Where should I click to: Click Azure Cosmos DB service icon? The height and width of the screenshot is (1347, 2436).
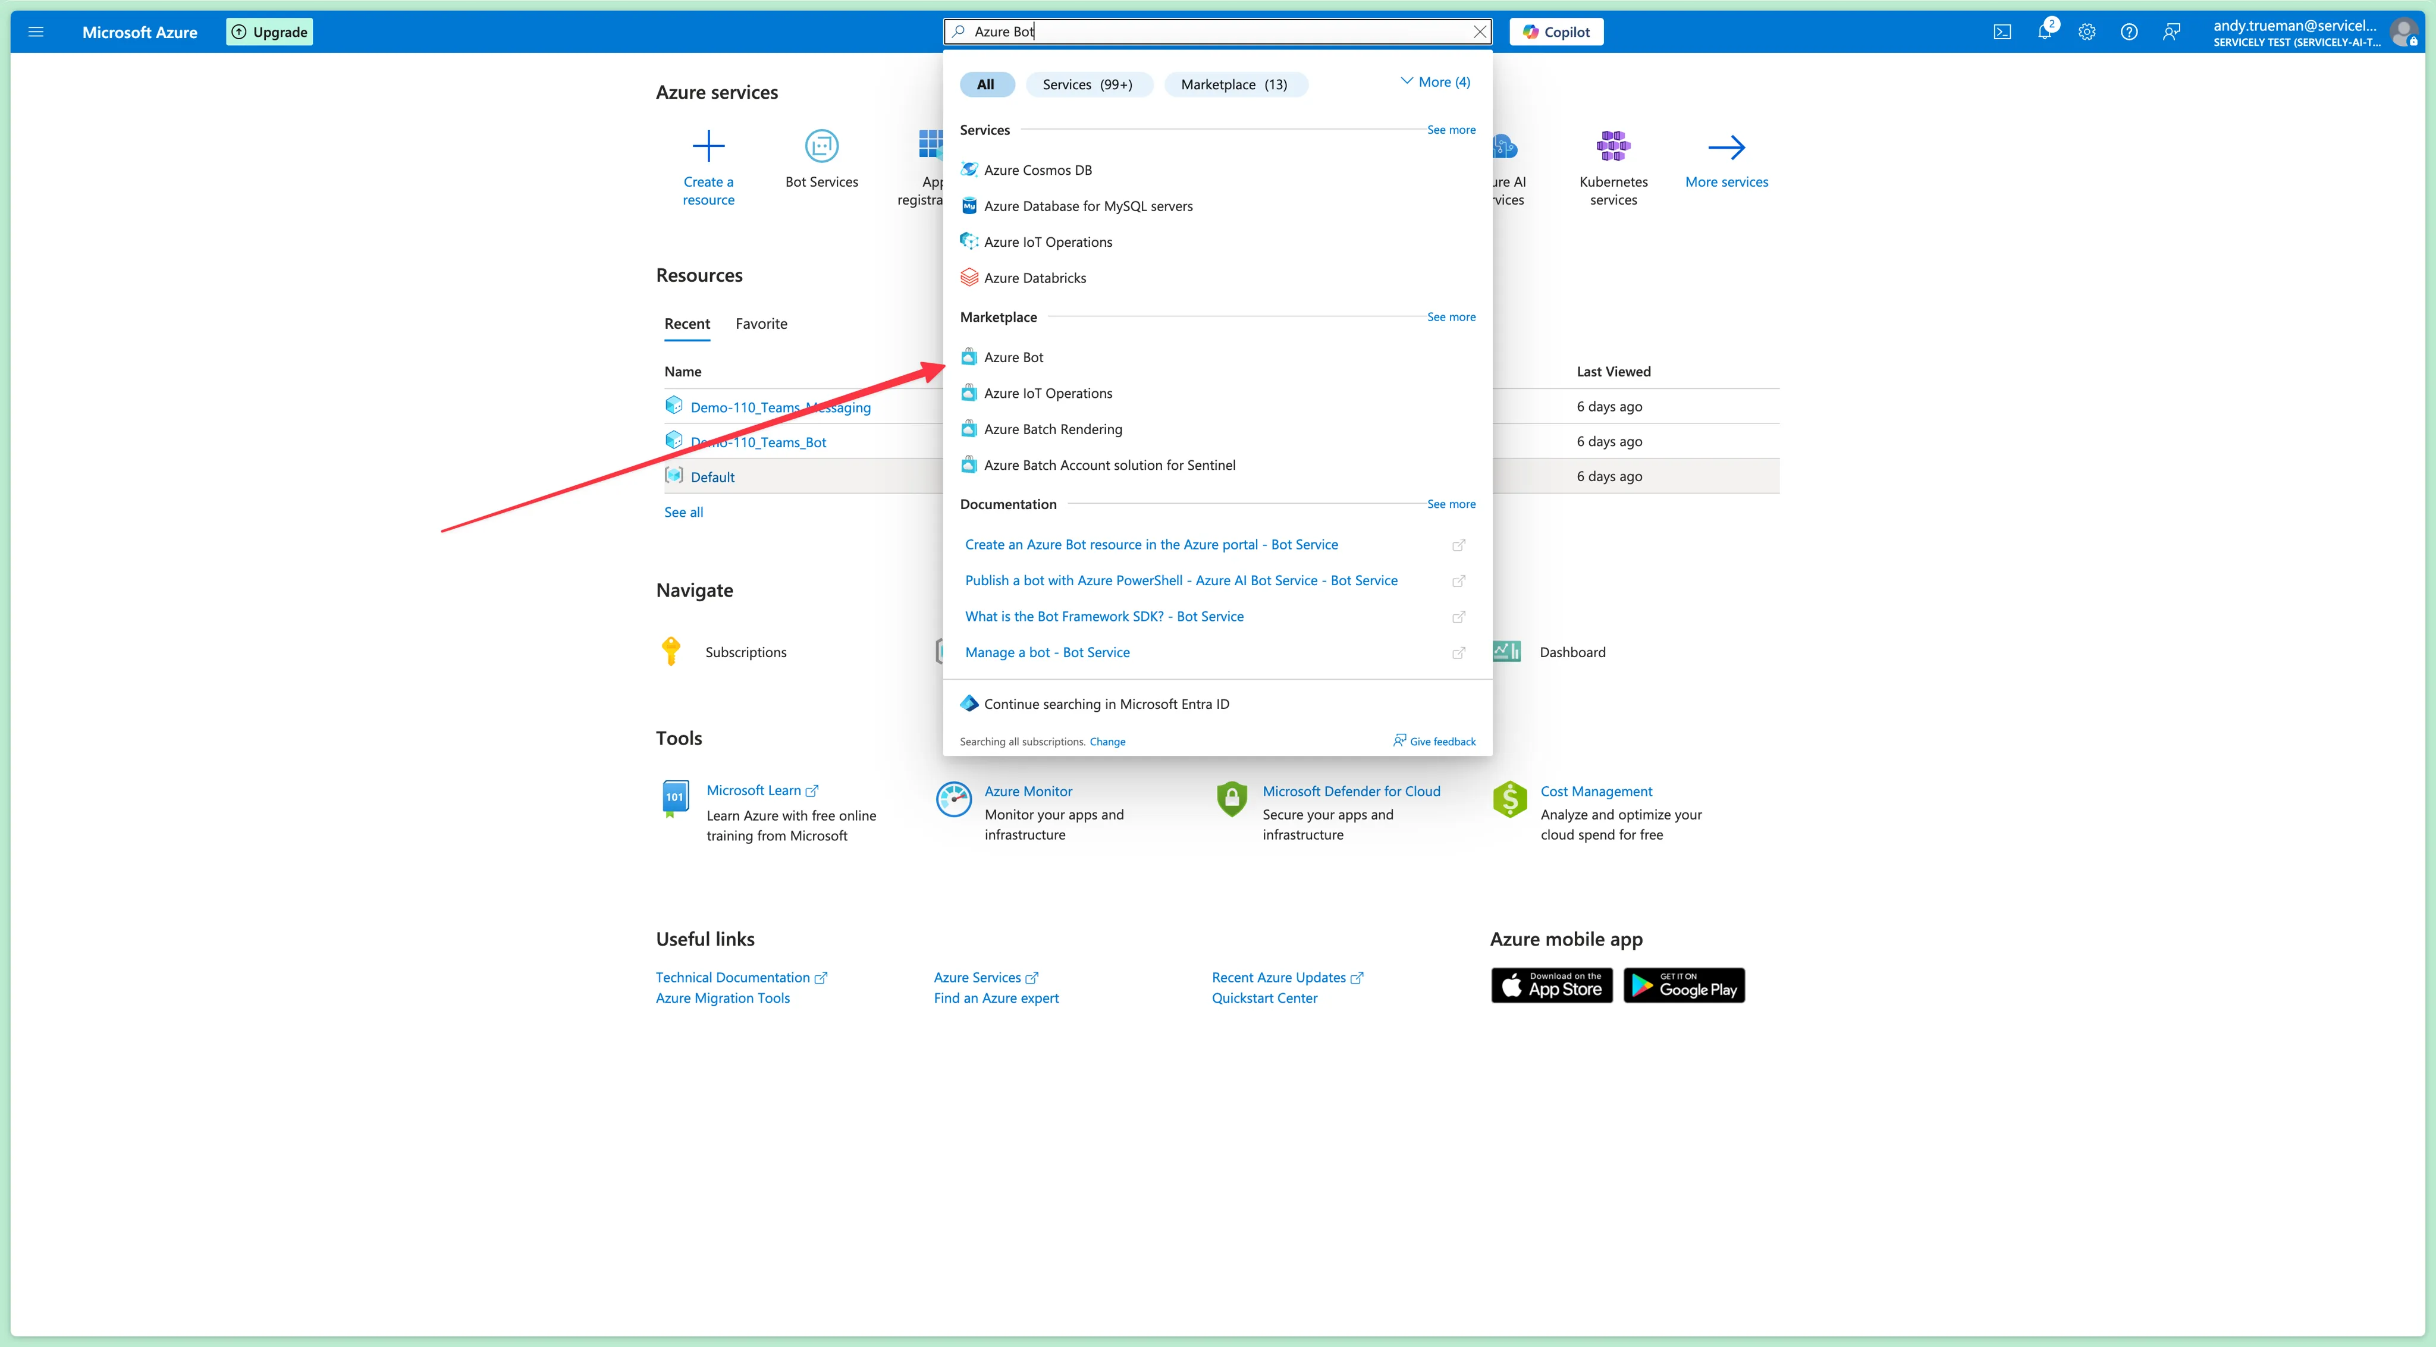point(969,170)
